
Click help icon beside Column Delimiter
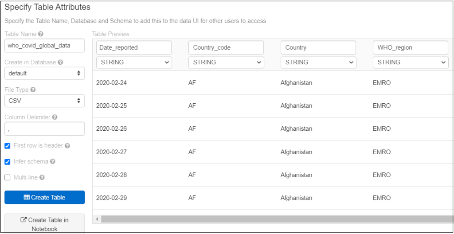pyautogui.click(x=55, y=117)
